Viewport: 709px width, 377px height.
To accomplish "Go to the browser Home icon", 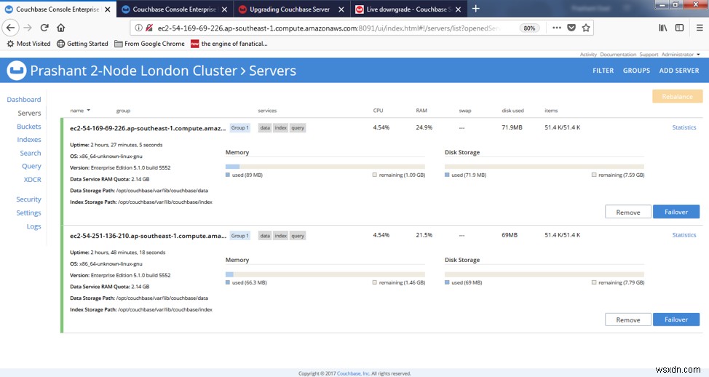I will [60, 28].
